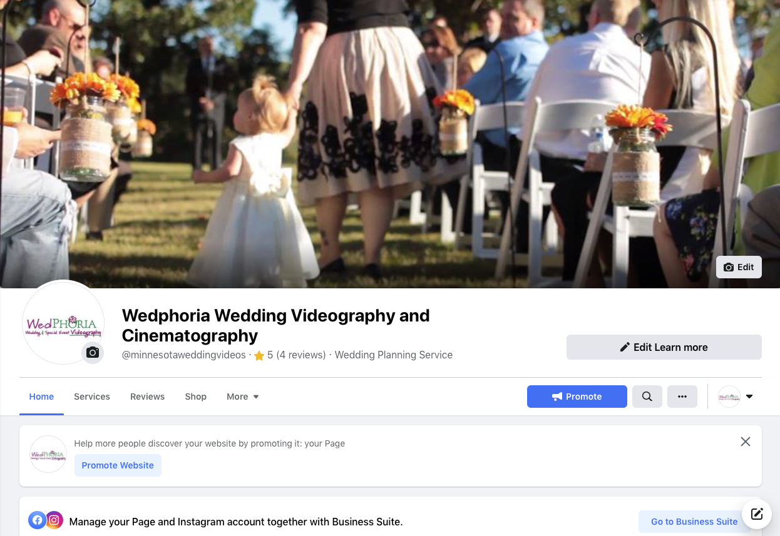
Task: Click the compose message pencil icon
Action: pyautogui.click(x=757, y=514)
